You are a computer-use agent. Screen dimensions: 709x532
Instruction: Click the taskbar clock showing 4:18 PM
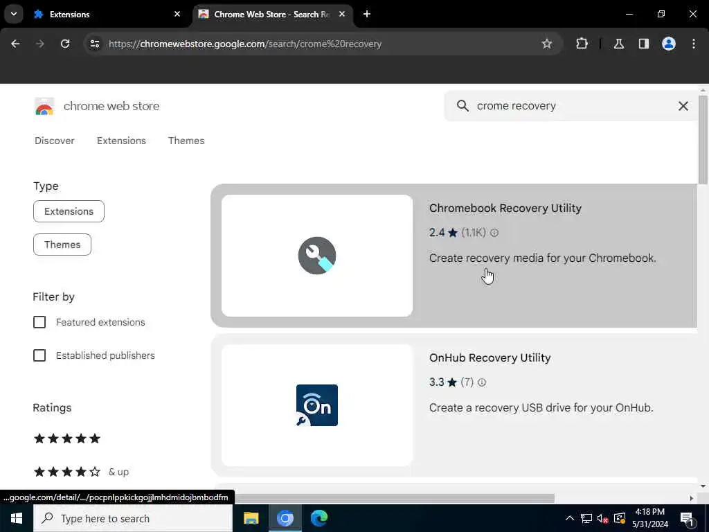coord(649,518)
